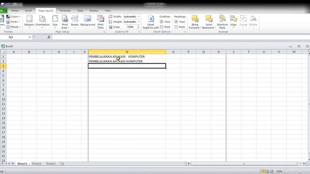This screenshot has height=174, width=310.
Task: Switch to Sheet2 tab
Action: 37,164
